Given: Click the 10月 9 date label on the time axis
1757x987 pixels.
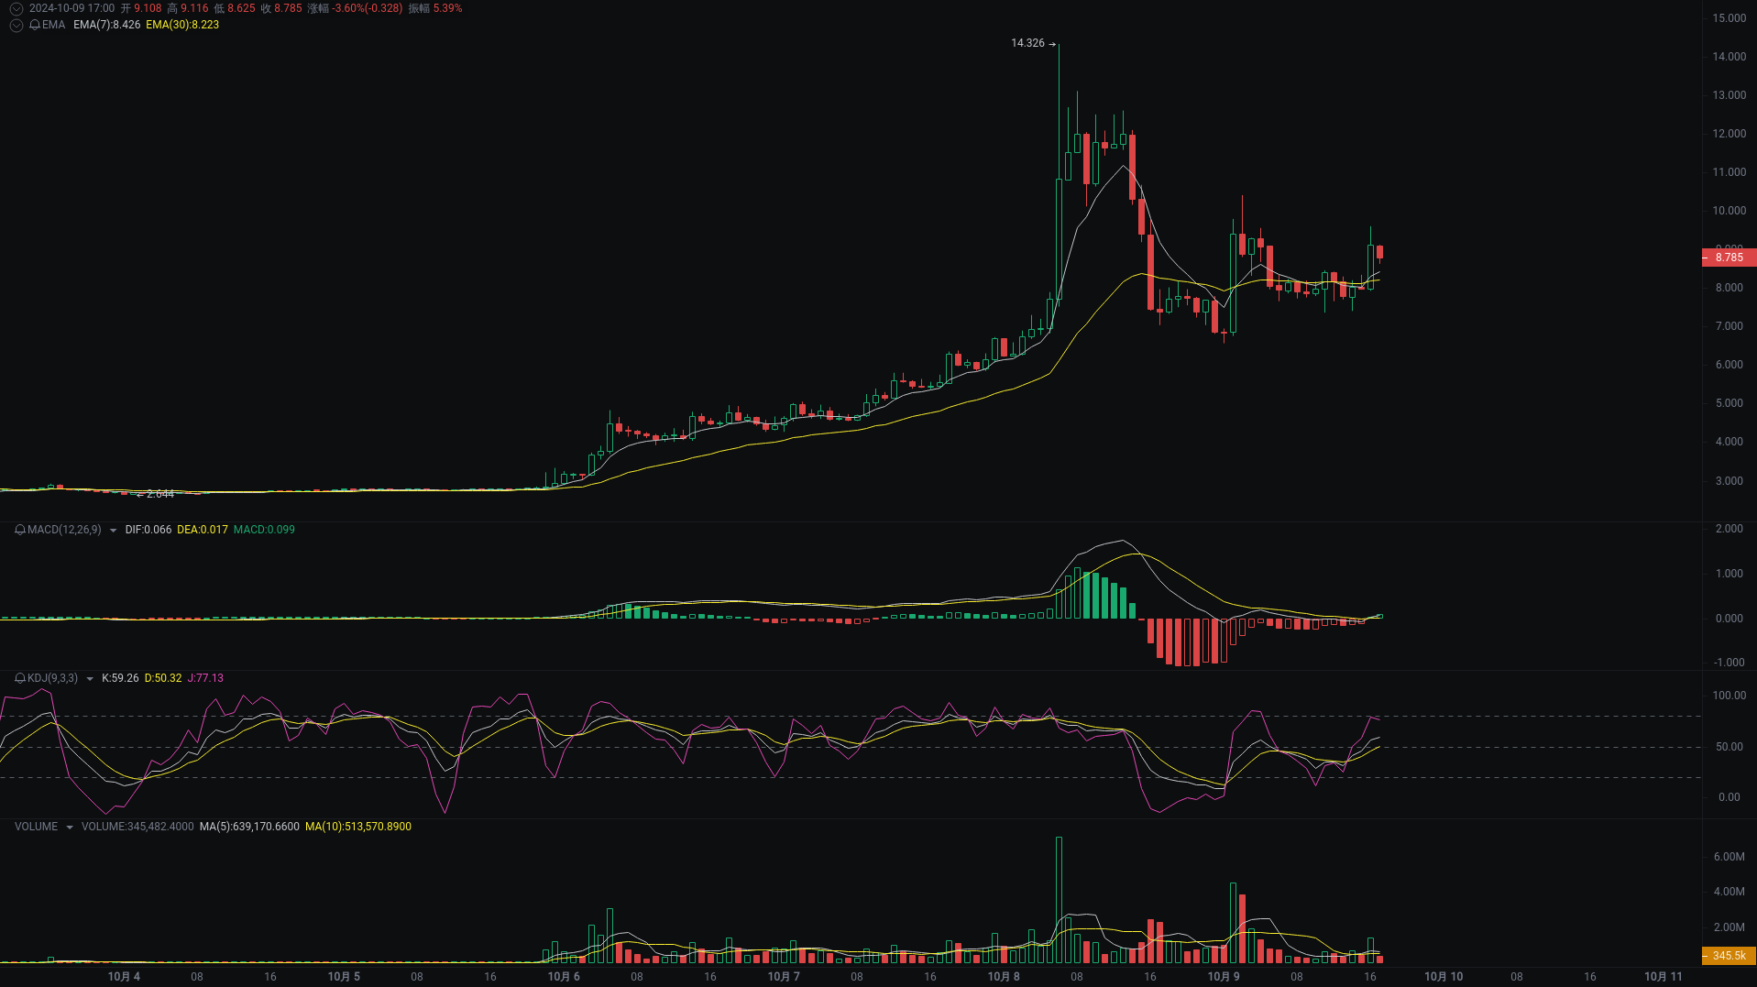Looking at the screenshot, I should (x=1224, y=977).
